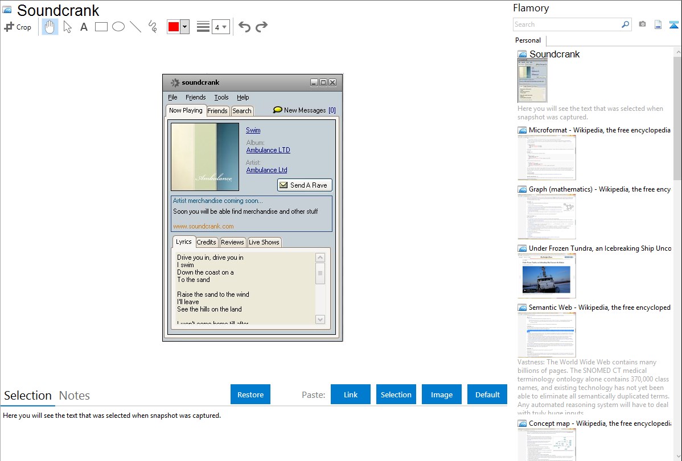682x461 pixels.
Task: Pick the rectangle drawing tool
Action: click(x=101, y=27)
